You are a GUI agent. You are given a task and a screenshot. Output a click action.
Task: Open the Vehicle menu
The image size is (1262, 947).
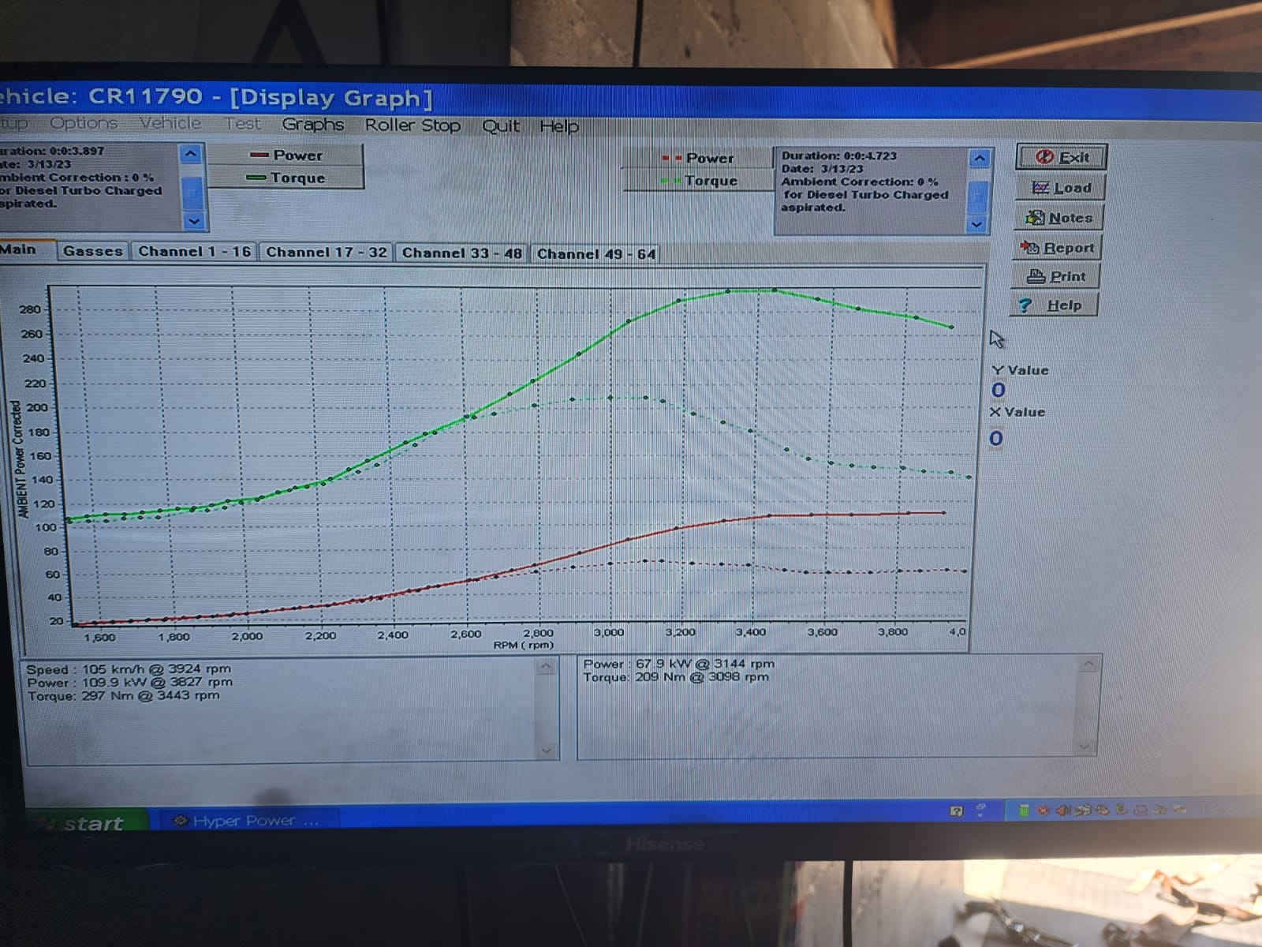coord(170,123)
